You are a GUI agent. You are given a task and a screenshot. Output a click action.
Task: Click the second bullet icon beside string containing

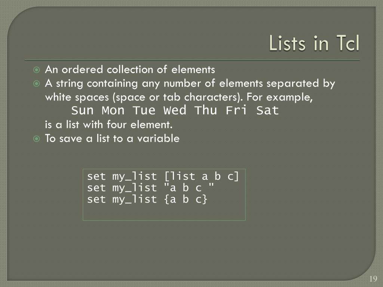[x=36, y=84]
